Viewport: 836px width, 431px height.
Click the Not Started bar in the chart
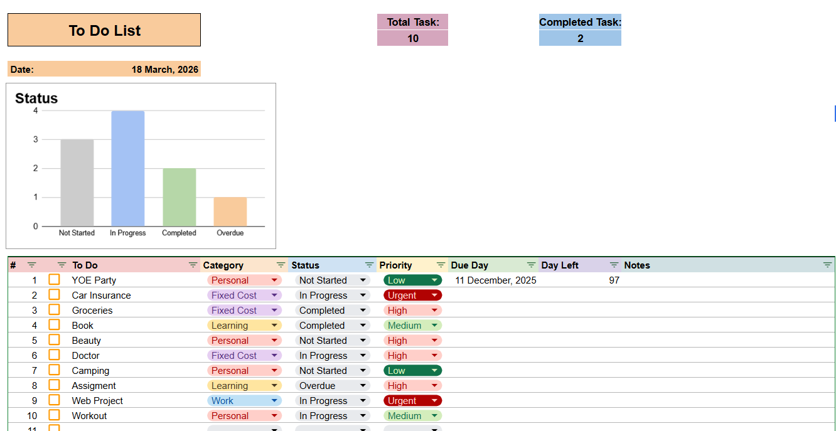coord(77,183)
